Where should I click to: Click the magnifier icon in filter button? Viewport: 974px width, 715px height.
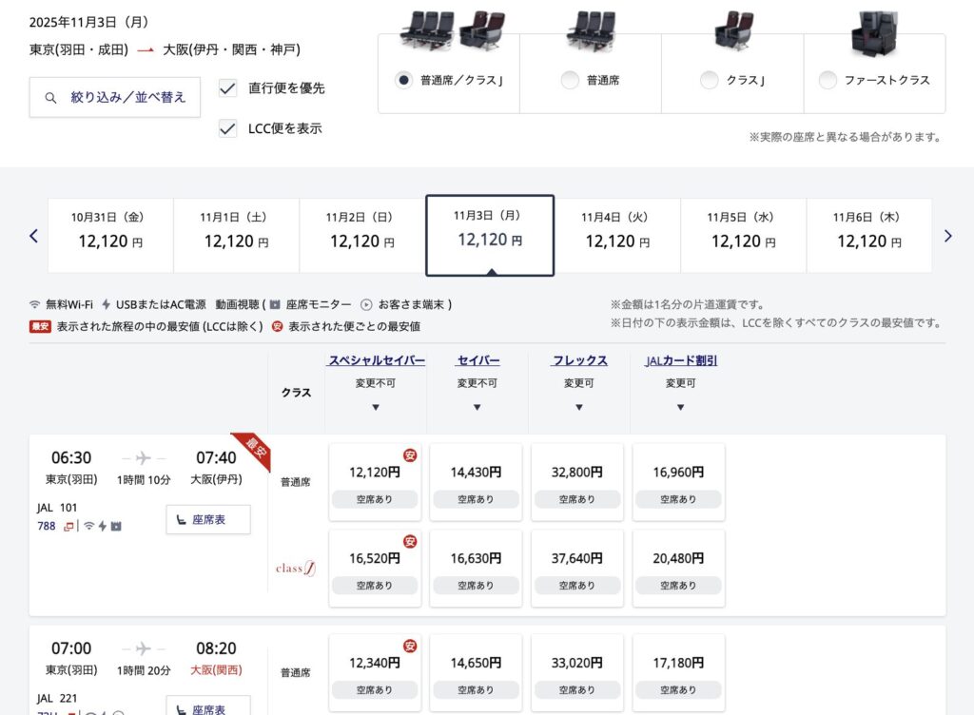point(52,97)
